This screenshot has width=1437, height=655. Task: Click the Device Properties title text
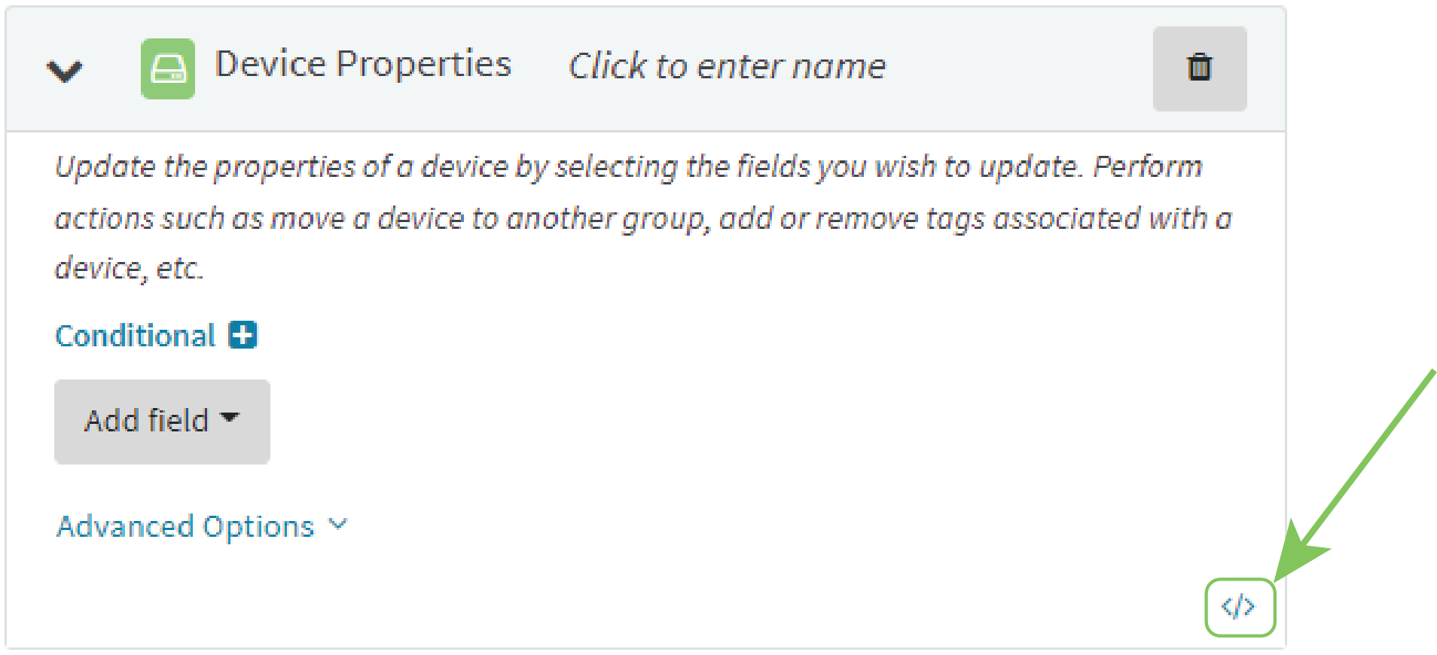(x=363, y=65)
